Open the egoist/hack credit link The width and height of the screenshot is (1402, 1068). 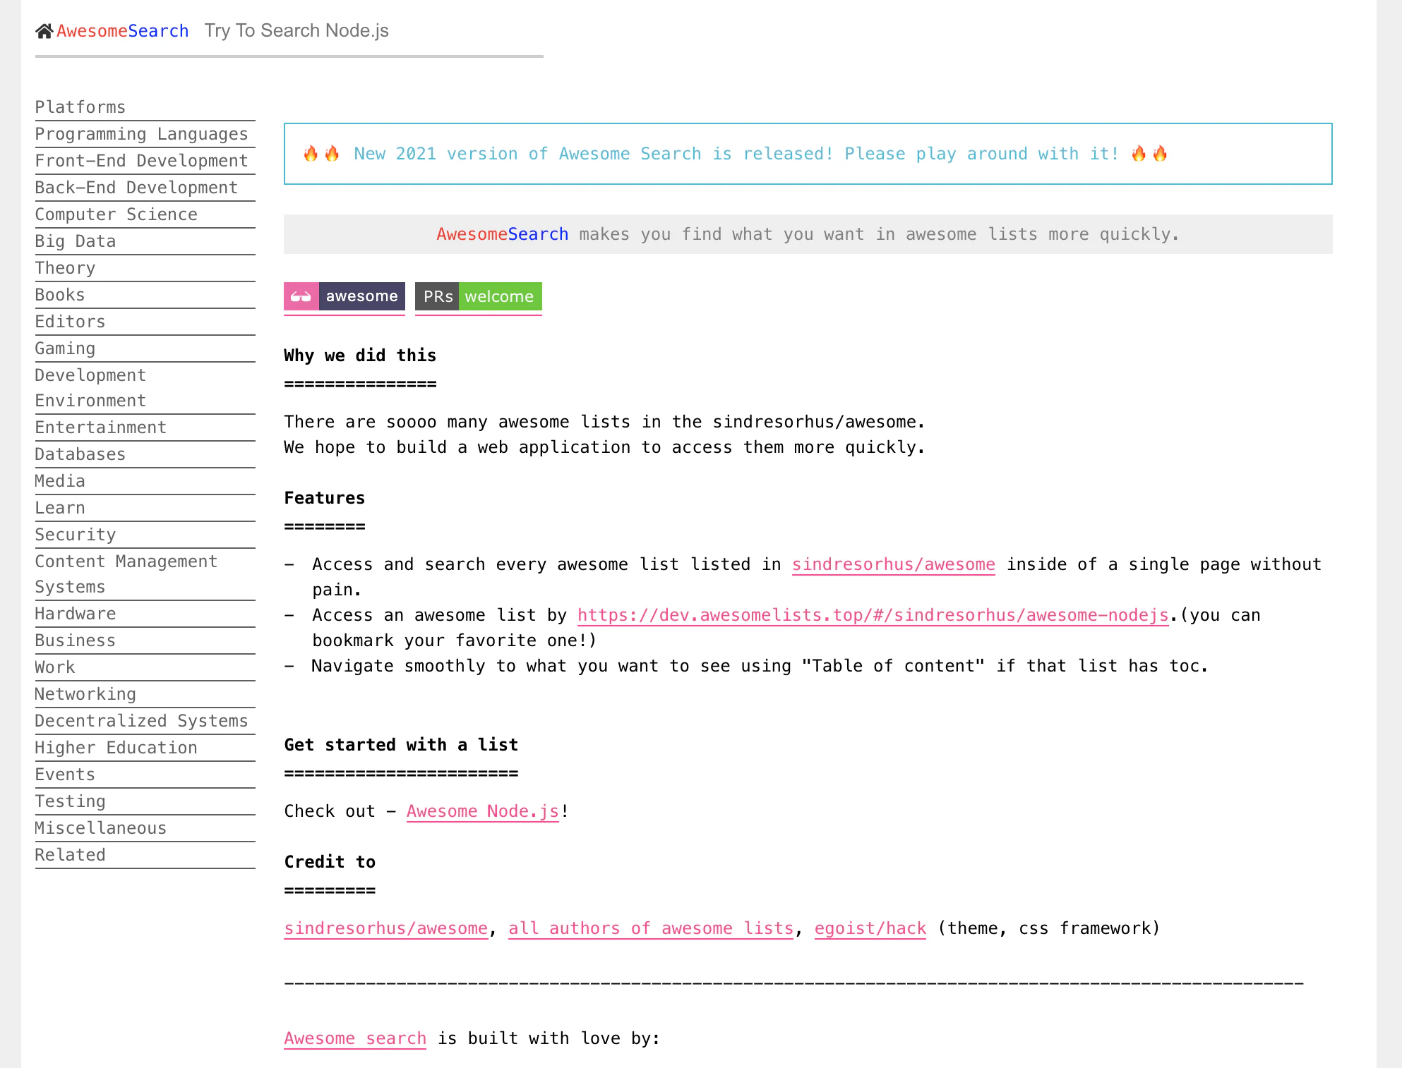coord(870,928)
